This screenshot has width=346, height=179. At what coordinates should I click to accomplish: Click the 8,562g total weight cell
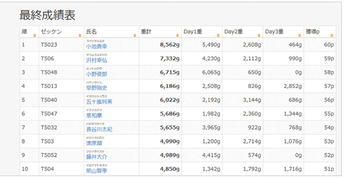pyautogui.click(x=160, y=45)
